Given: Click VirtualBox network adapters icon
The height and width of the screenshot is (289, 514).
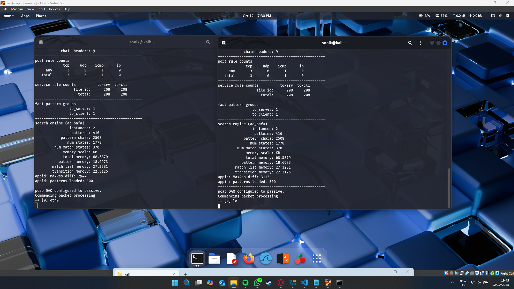Looking at the screenshot, I should tap(462, 273).
